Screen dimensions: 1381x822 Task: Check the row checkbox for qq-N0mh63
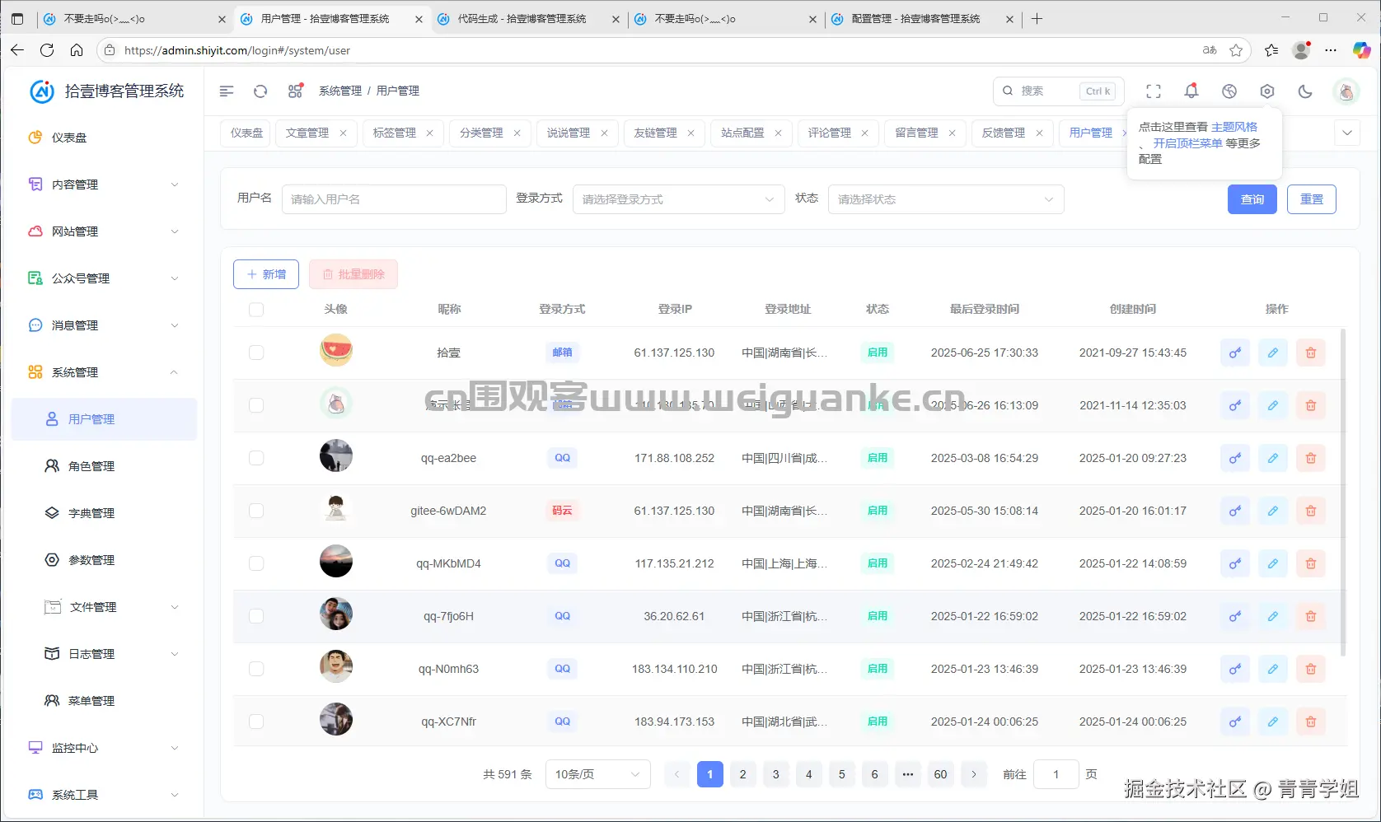[x=256, y=669]
